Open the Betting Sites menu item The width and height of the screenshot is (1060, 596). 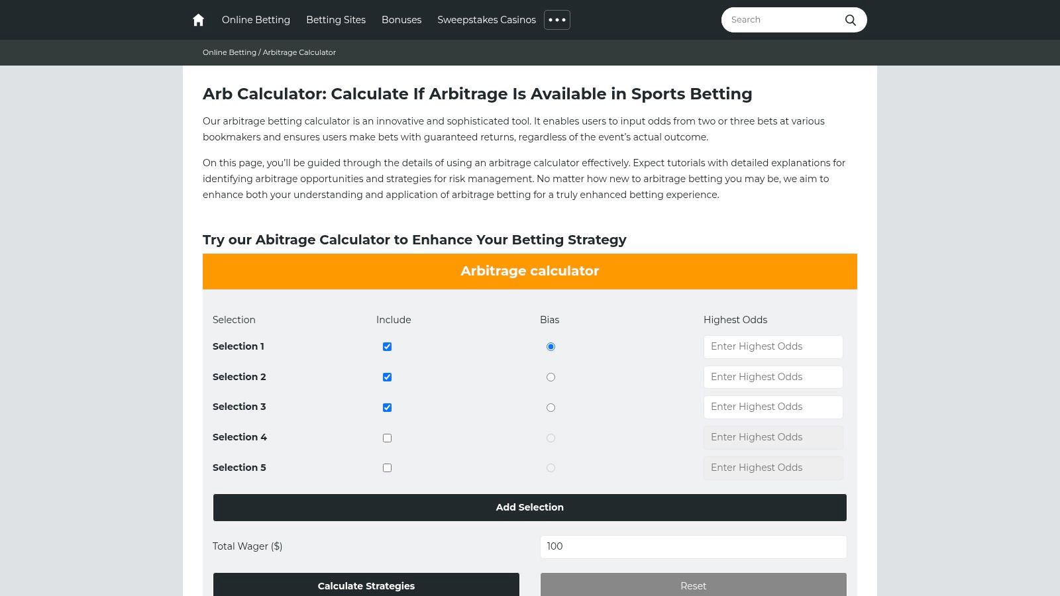coord(335,20)
